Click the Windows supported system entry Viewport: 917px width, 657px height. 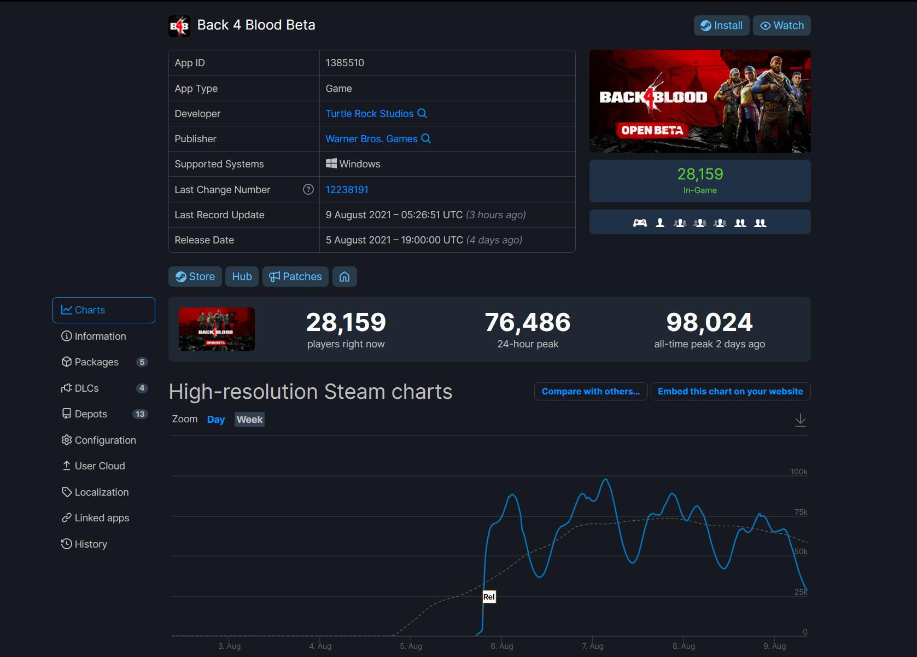(x=353, y=164)
